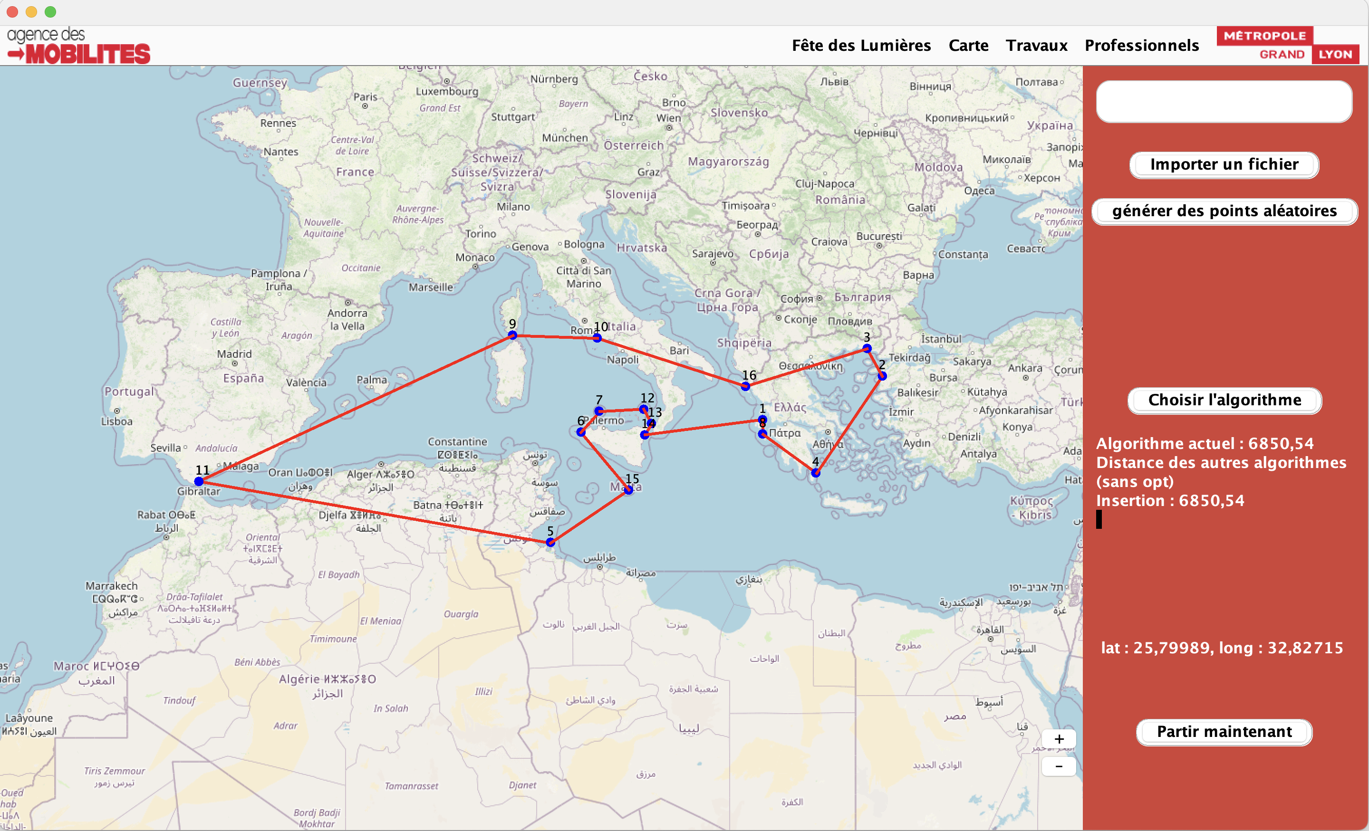Open the Carte section

coord(968,46)
